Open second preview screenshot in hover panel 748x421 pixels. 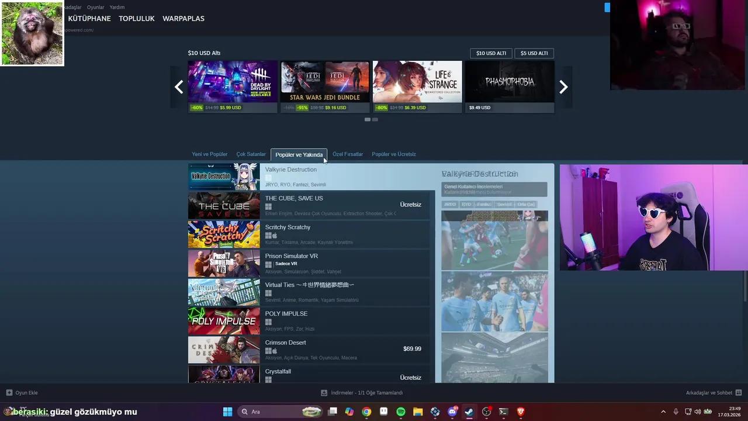pyautogui.click(x=494, y=302)
